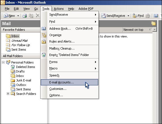
Task: Select Sent Items under Personal Folders
Action: pyautogui.click(x=23, y=89)
